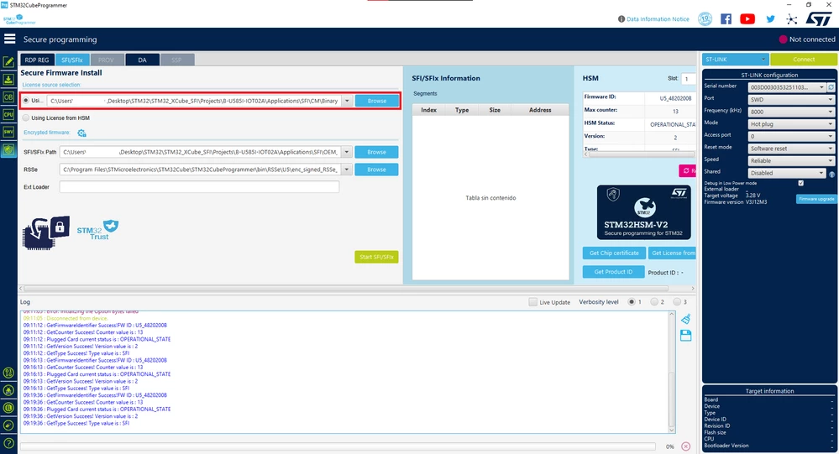Open the Serial number dropdown
The width and height of the screenshot is (839, 454).
787,87
